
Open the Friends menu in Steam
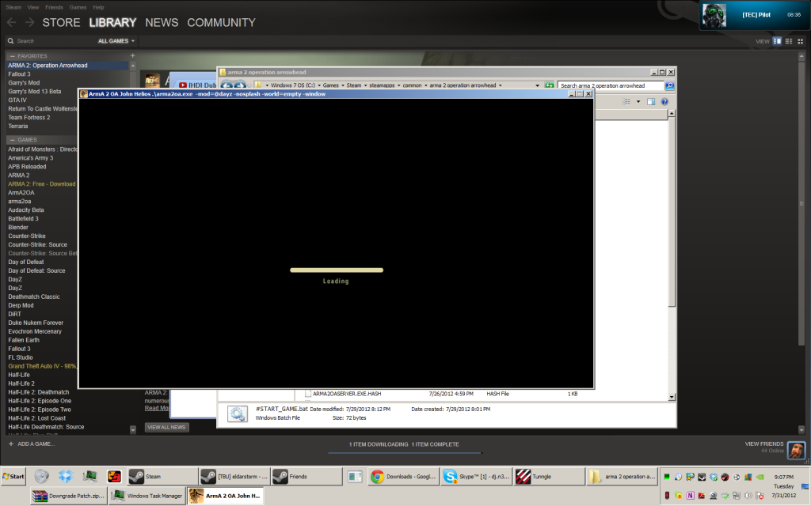point(54,6)
